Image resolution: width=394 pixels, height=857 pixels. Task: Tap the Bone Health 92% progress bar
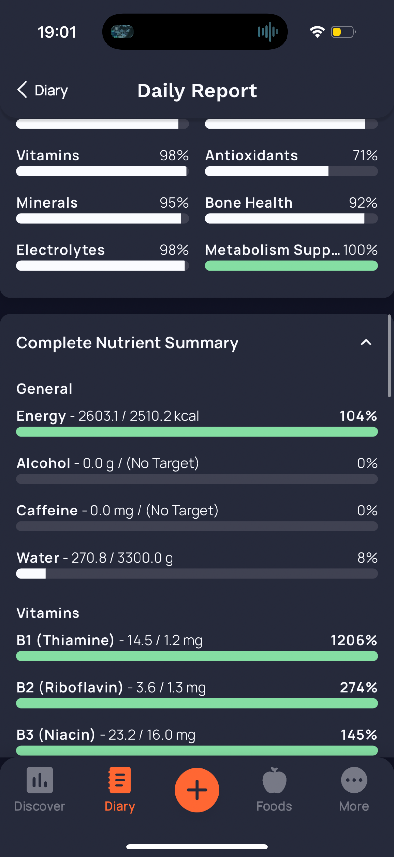pos(291,219)
